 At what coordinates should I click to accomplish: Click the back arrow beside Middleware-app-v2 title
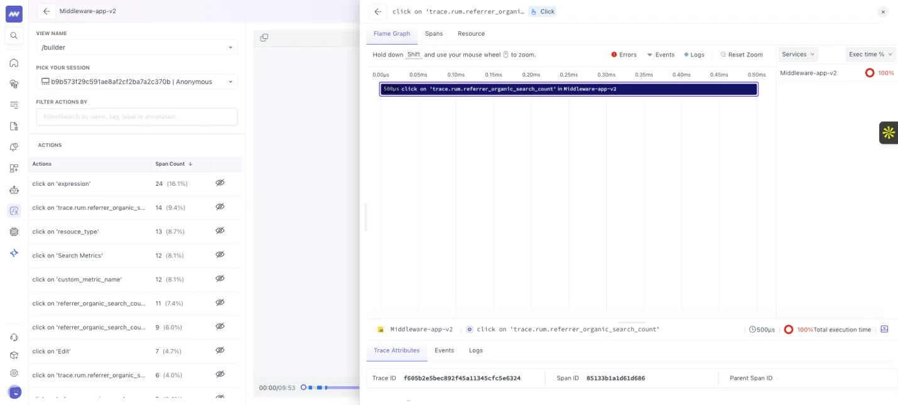point(46,11)
